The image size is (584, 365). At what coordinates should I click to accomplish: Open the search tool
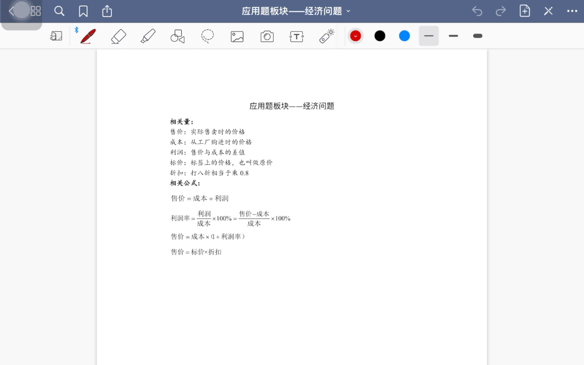pos(59,11)
